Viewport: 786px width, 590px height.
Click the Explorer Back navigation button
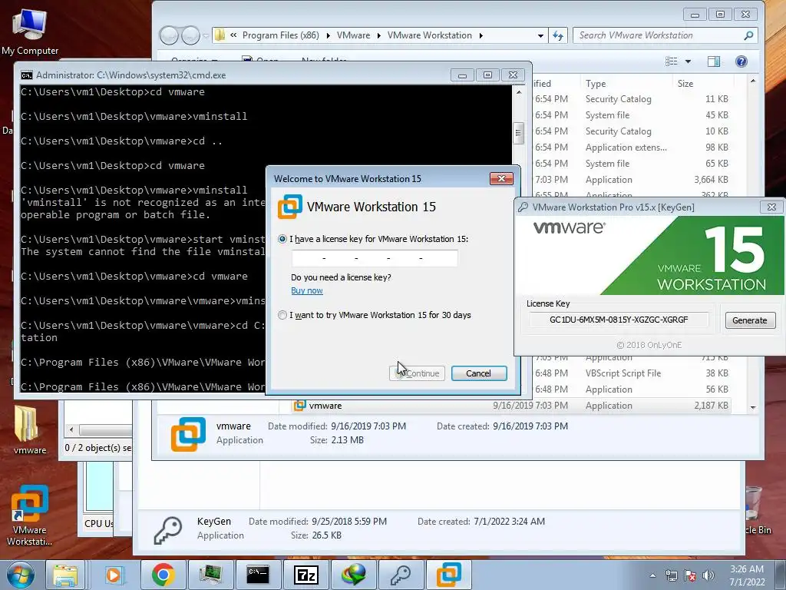(x=169, y=35)
